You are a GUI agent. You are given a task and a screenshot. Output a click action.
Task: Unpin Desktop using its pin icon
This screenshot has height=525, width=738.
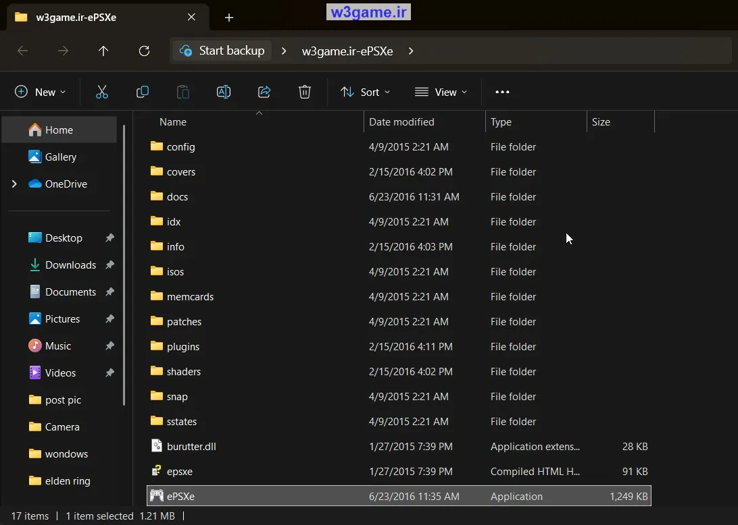(x=109, y=238)
